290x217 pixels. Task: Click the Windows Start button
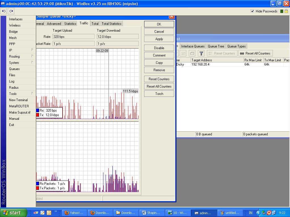[13, 213]
